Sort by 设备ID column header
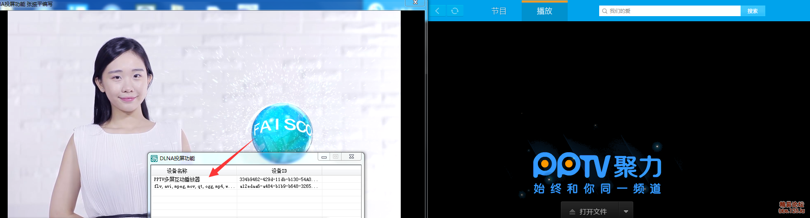Image resolution: width=810 pixels, height=218 pixels. 279,170
